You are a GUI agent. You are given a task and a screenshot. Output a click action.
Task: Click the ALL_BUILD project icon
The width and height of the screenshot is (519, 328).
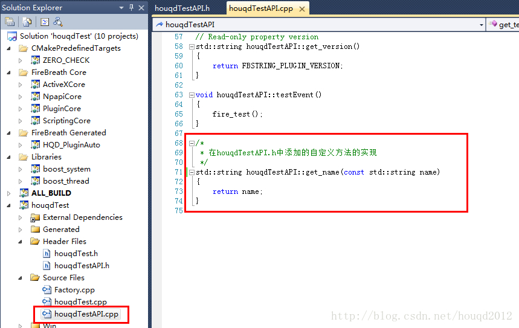24,193
